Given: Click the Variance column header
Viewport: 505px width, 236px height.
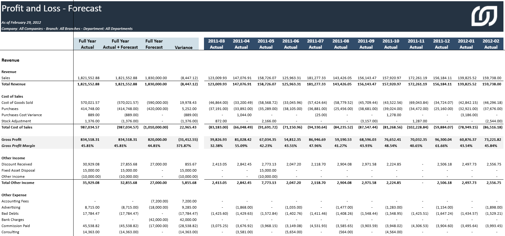Looking at the screenshot, I should coord(184,47).
